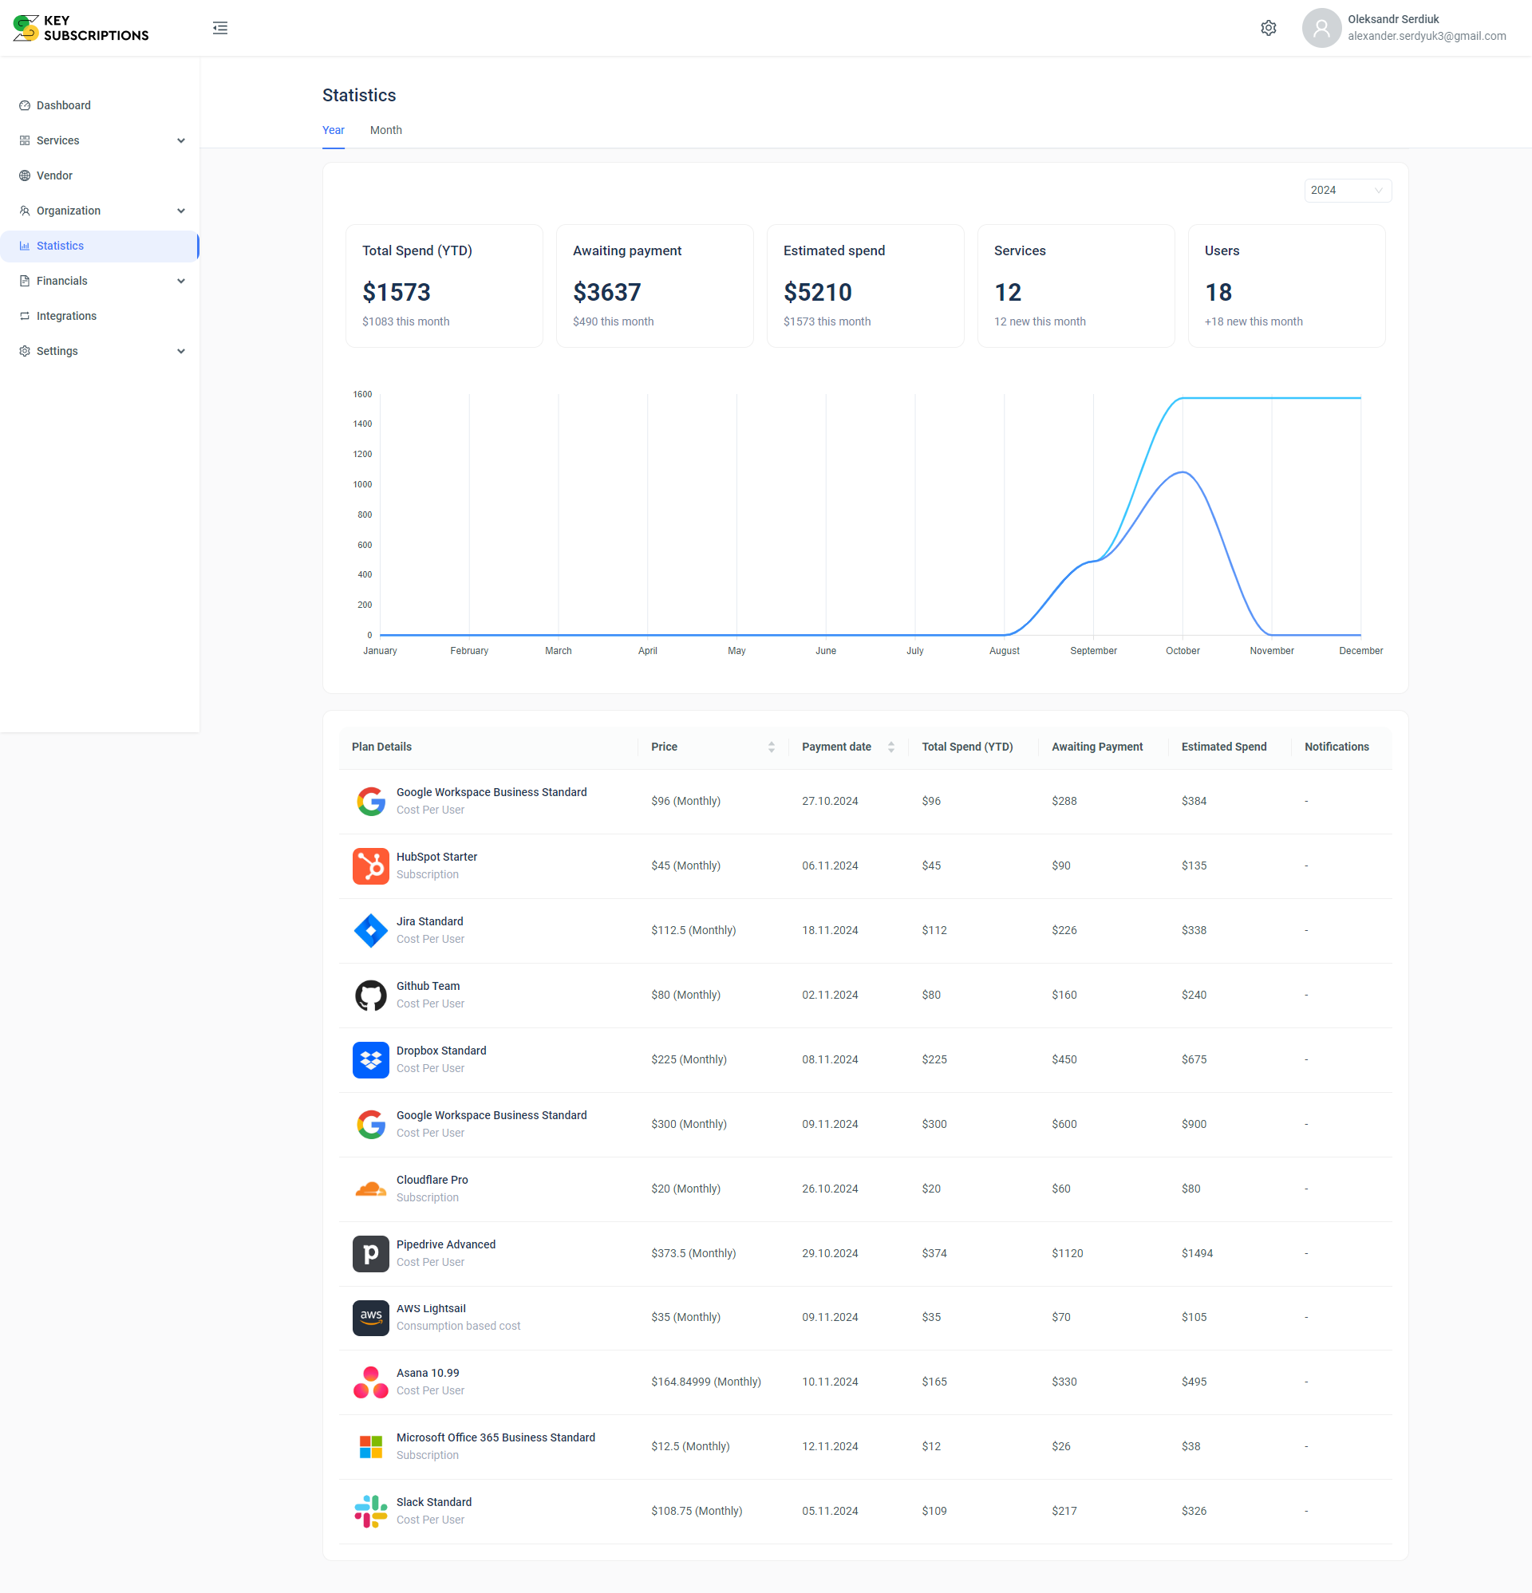This screenshot has height=1593, width=1532.
Task: Click the Users summary card
Action: point(1286,286)
